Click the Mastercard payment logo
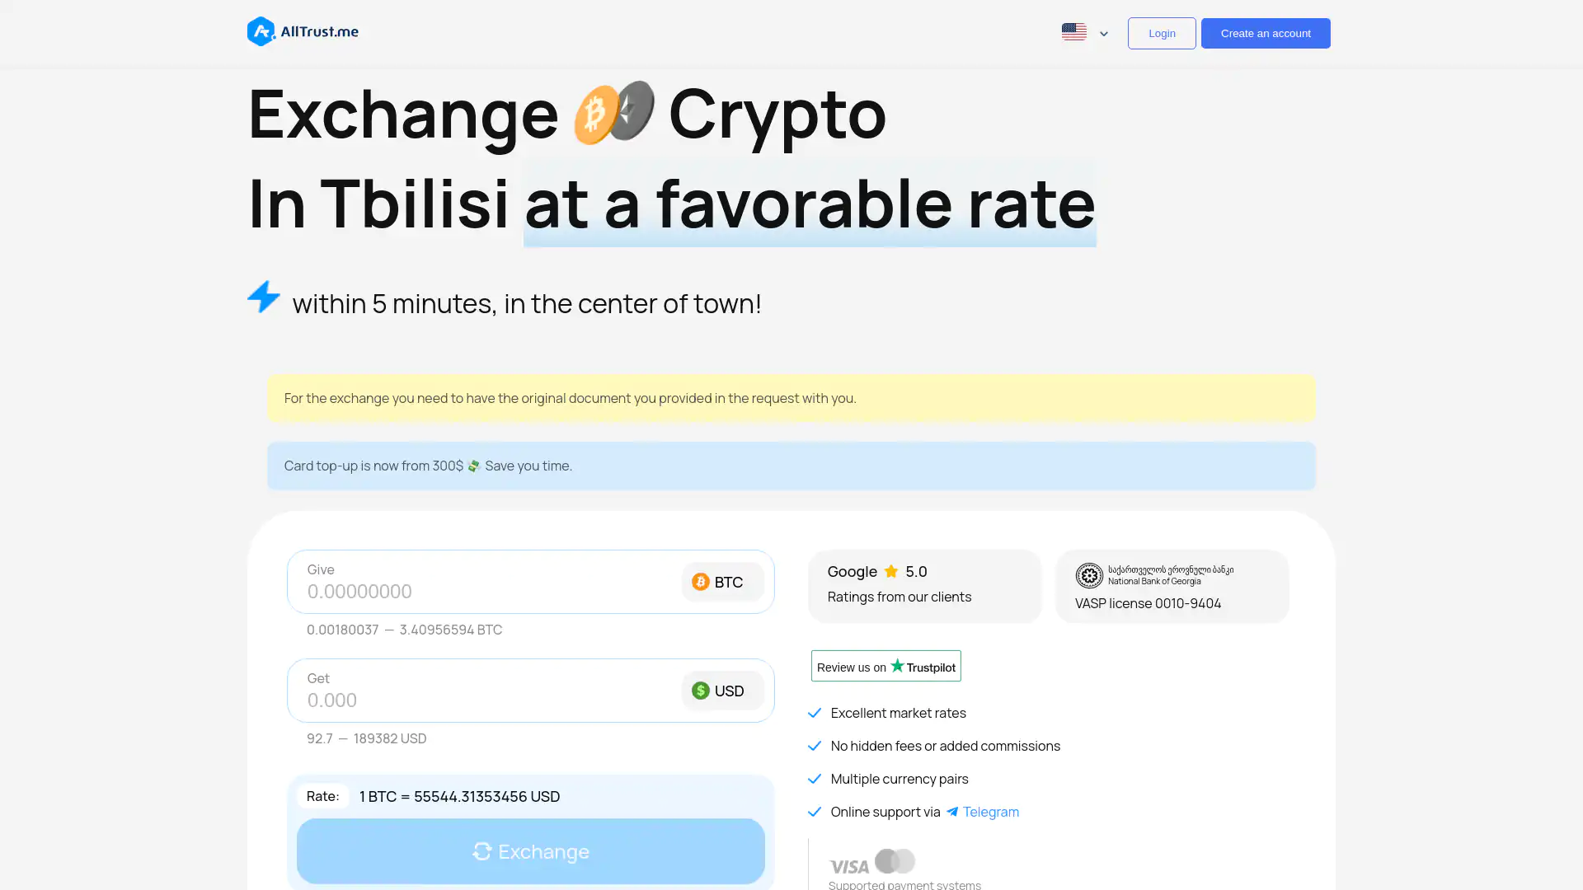 click(895, 861)
